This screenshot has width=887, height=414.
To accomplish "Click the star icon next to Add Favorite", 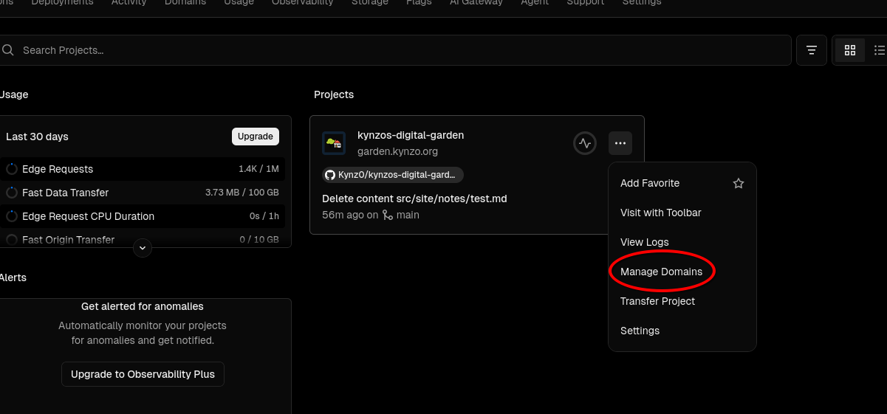I will (738, 183).
